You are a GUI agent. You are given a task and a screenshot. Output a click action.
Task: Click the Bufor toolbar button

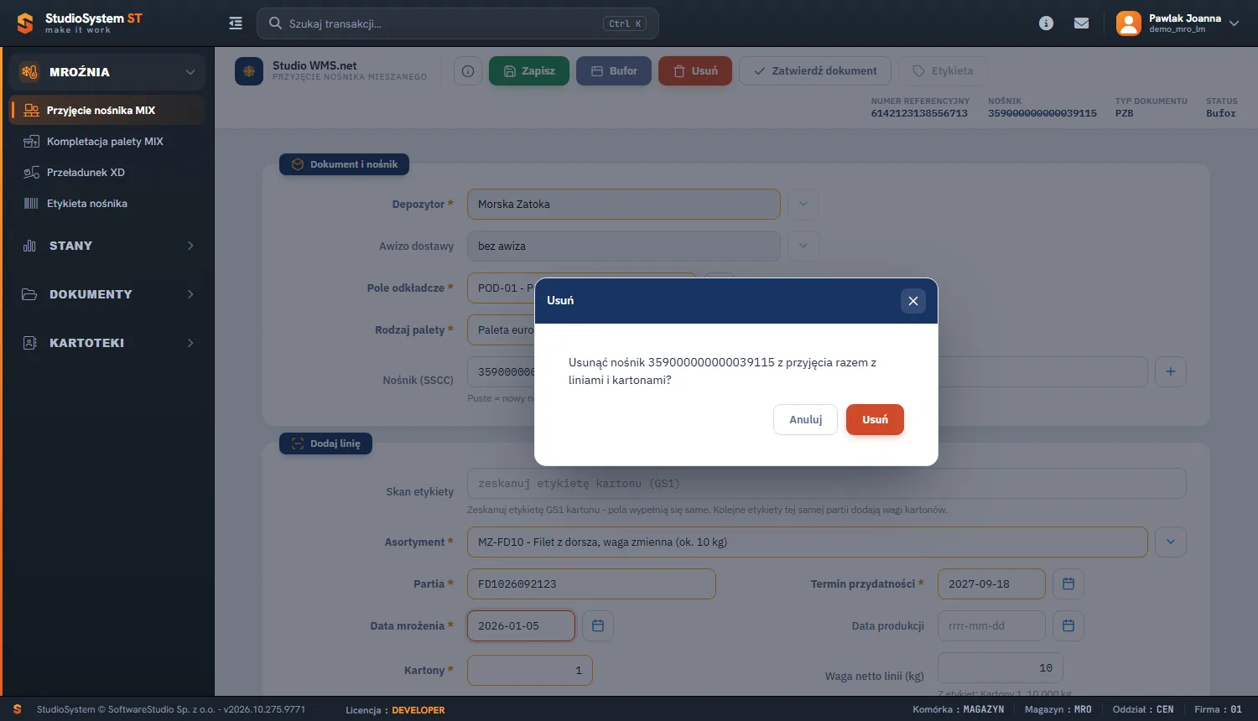pos(614,71)
